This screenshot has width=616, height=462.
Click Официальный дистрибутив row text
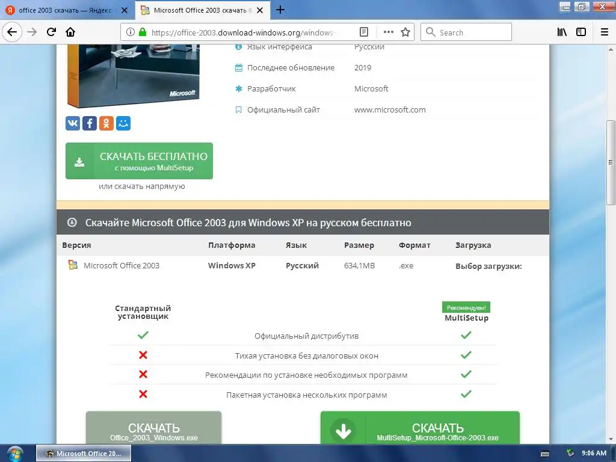[x=306, y=336]
